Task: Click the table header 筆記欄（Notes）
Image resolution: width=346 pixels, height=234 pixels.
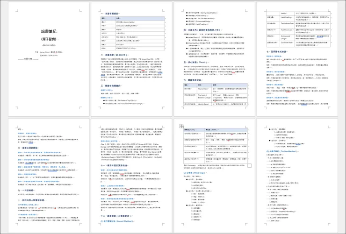Action: (226, 130)
